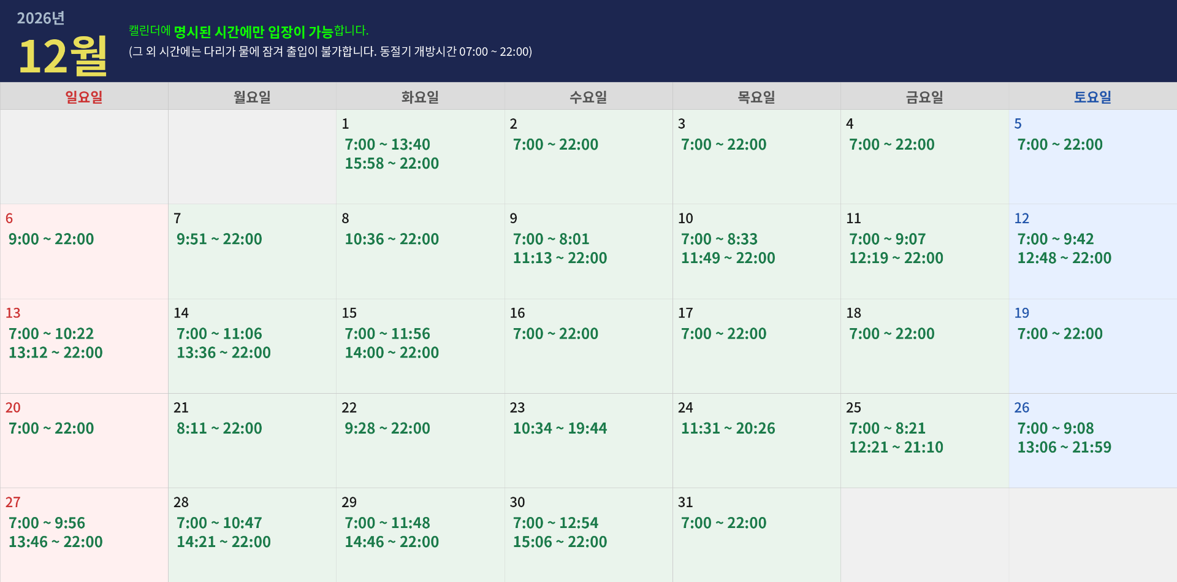
Task: Select the date 31 Thursday cell
Action: pos(756,535)
